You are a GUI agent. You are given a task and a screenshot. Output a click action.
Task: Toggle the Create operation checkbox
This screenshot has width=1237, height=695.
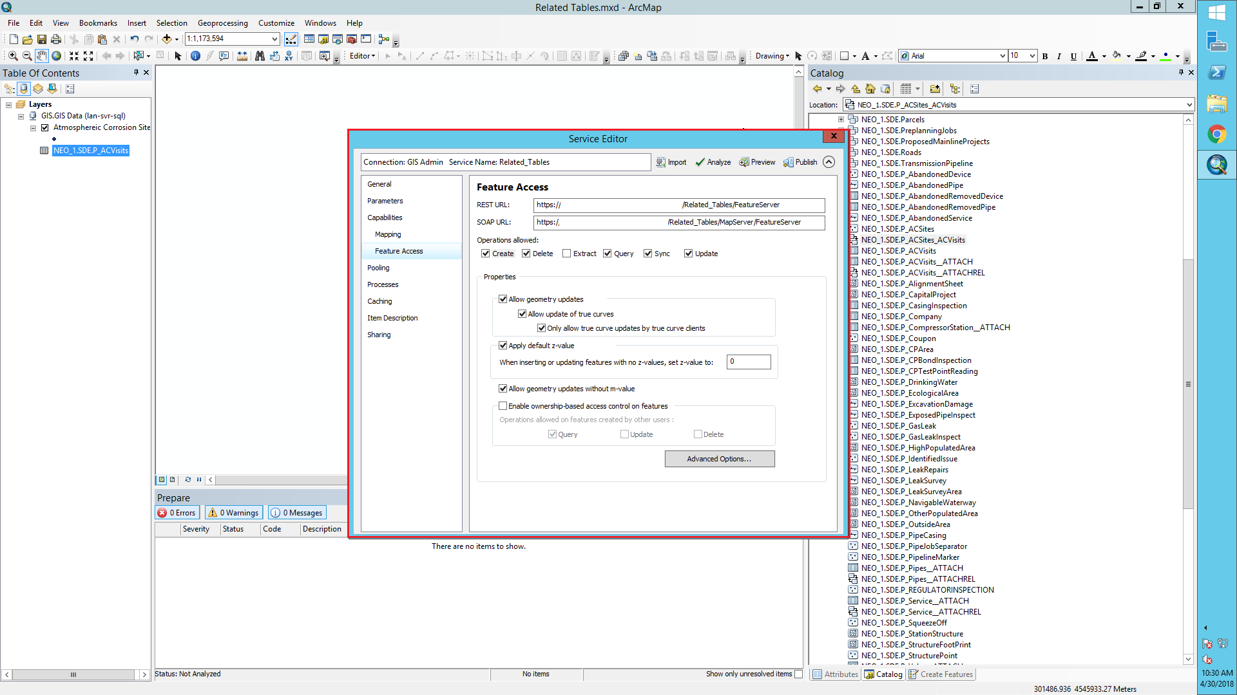[x=486, y=254]
